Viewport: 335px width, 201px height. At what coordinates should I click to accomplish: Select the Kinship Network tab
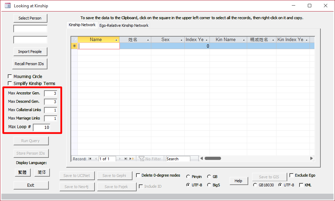[82, 25]
